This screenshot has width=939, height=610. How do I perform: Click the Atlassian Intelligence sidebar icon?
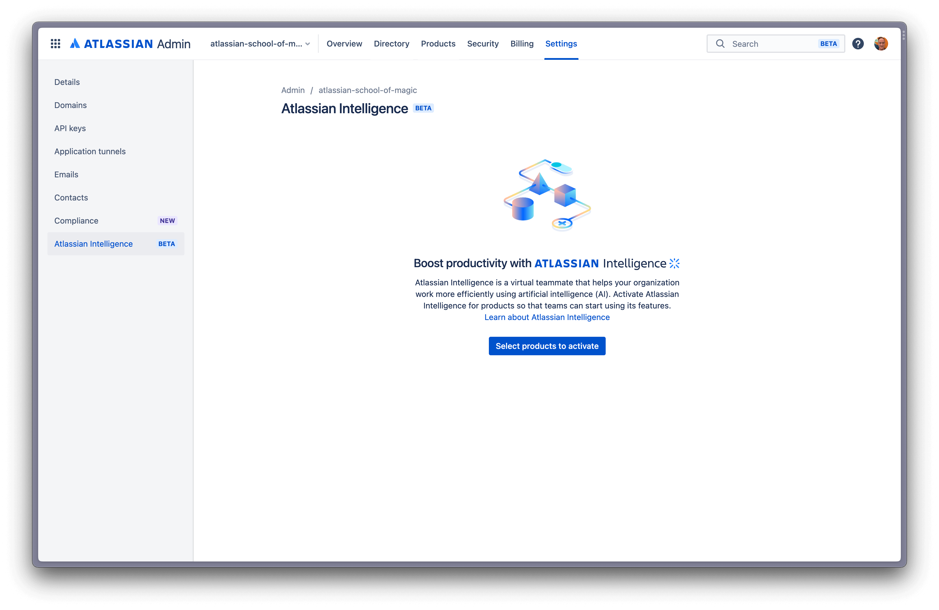tap(93, 243)
